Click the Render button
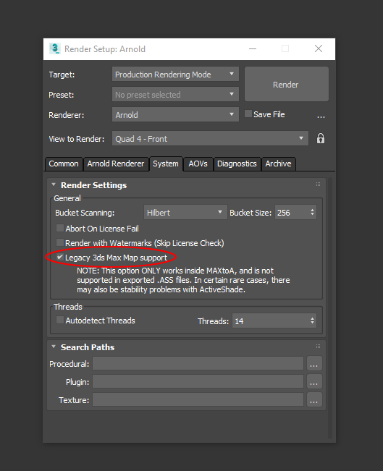The height and width of the screenshot is (471, 383). coord(286,84)
